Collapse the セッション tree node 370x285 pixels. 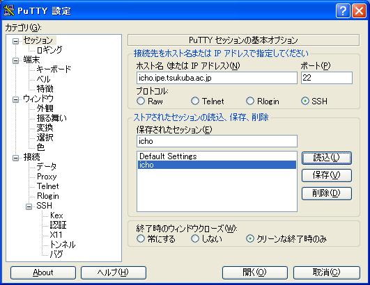(15, 42)
